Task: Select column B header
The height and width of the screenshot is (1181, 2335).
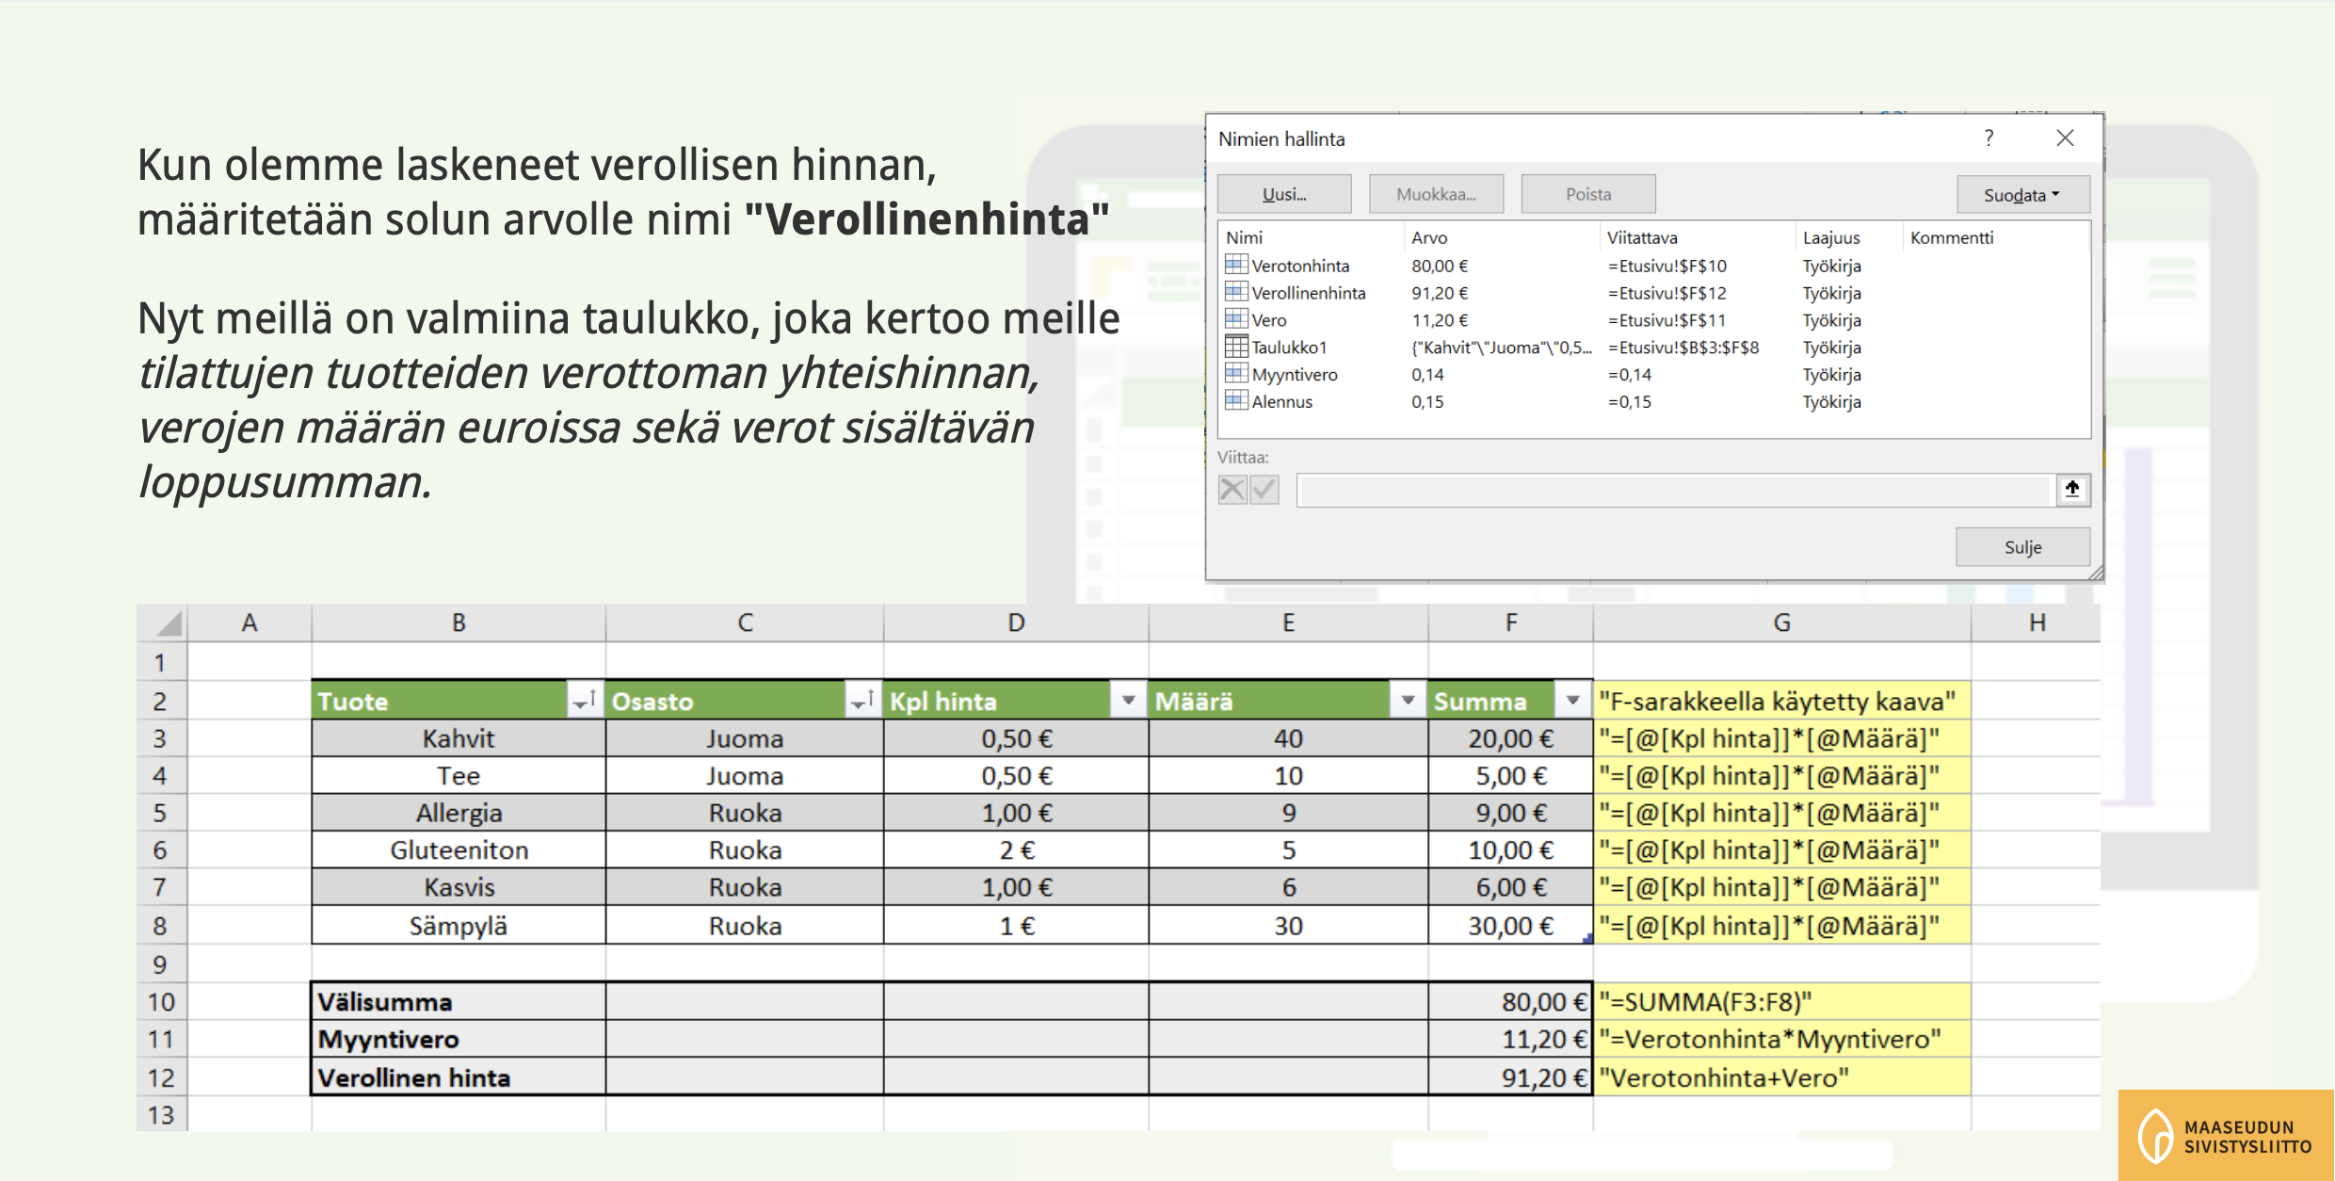Action: pos(459,623)
